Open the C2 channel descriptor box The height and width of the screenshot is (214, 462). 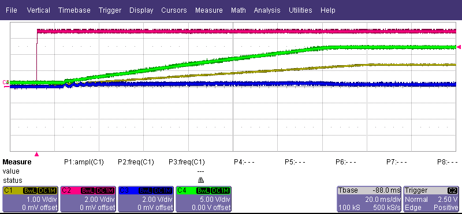coord(88,198)
